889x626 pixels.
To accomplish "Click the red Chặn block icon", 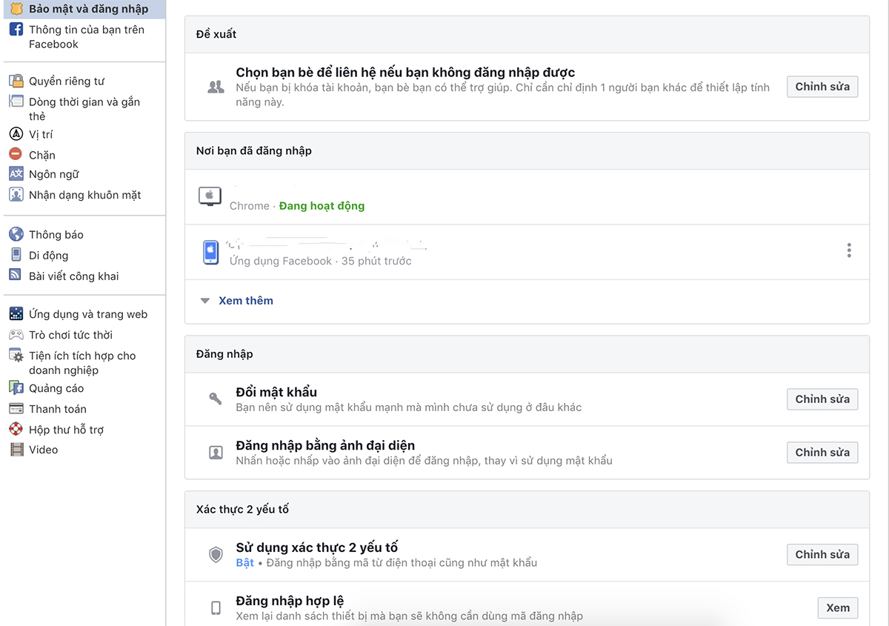I will [16, 154].
